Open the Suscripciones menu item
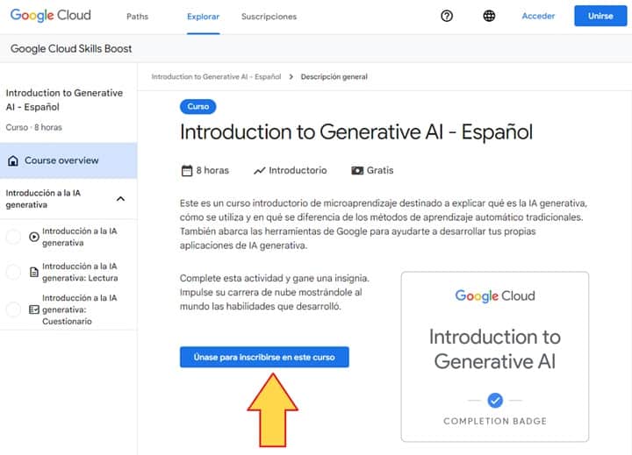632x455 pixels. tap(269, 17)
